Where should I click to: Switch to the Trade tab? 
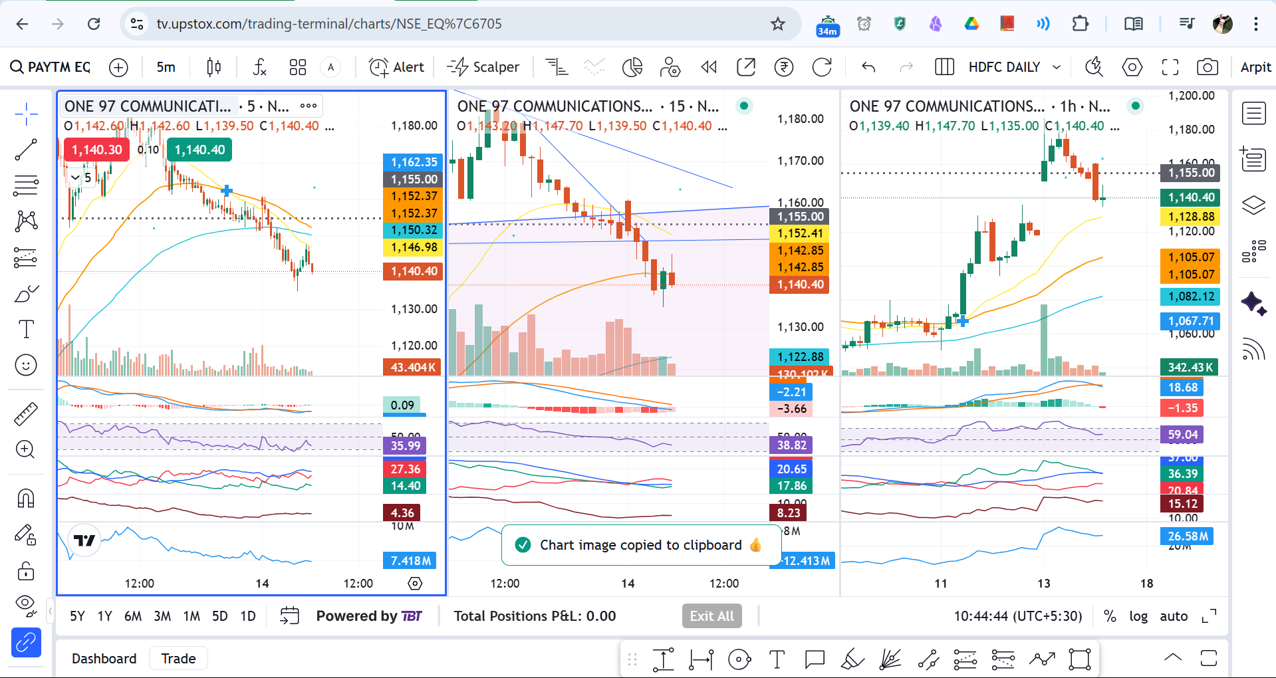178,659
